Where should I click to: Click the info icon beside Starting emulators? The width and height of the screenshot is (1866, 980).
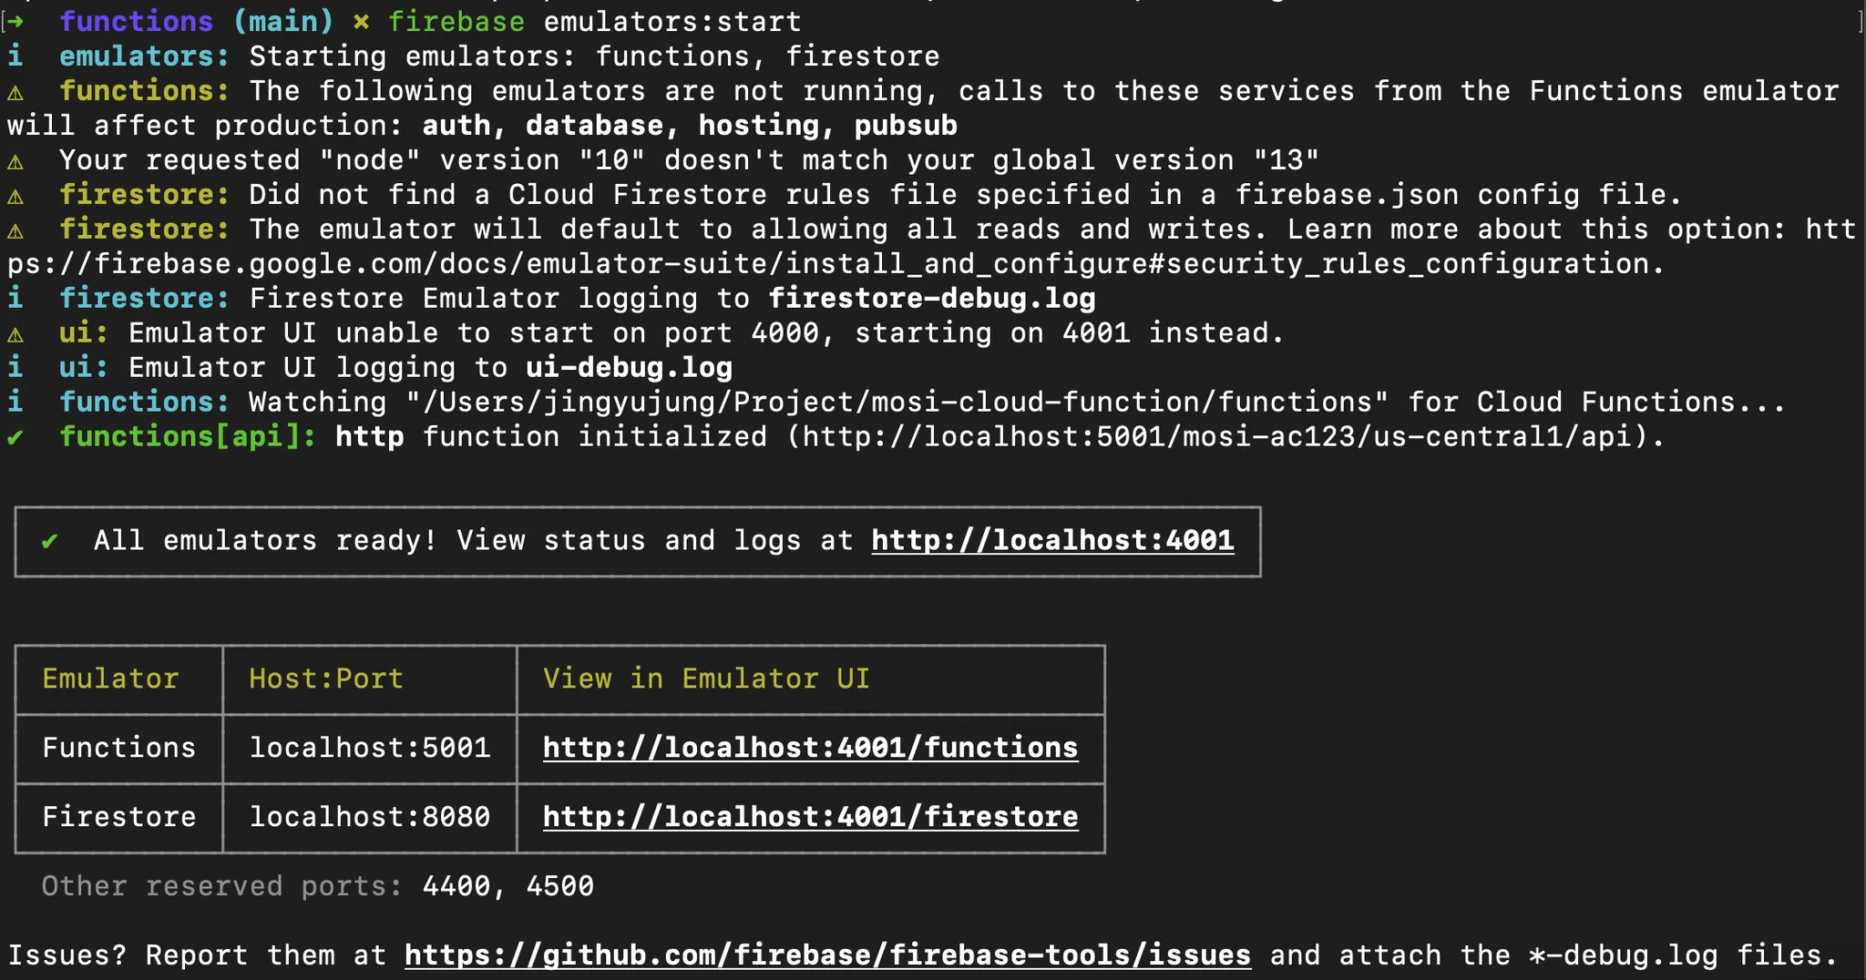tap(15, 56)
